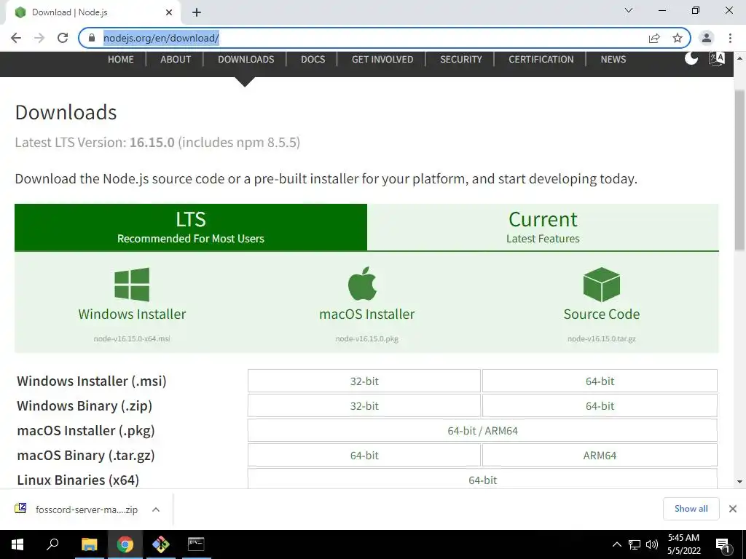Click page scrollbar up arrow
746x559 pixels.
click(x=739, y=58)
